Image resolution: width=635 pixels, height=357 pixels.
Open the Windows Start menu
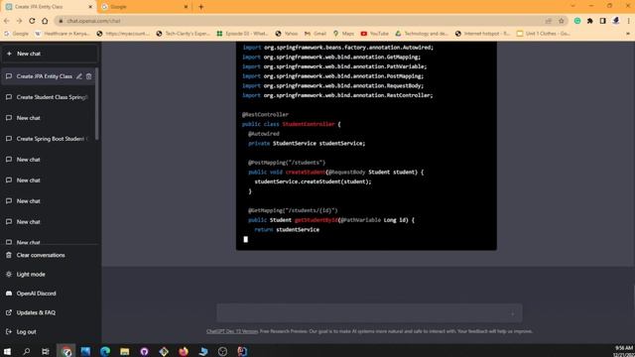[7, 351]
